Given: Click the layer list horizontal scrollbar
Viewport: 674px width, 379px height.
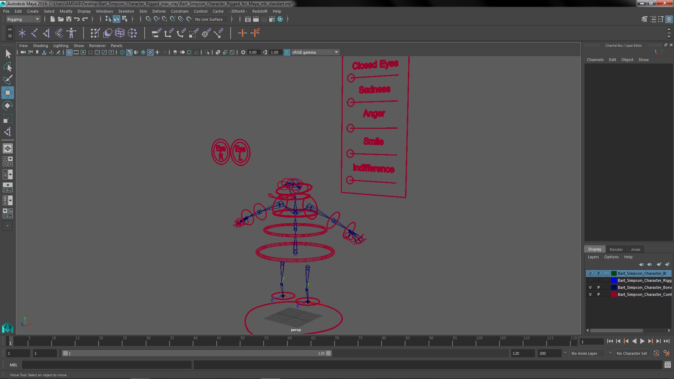Looking at the screenshot, I should pos(616,330).
